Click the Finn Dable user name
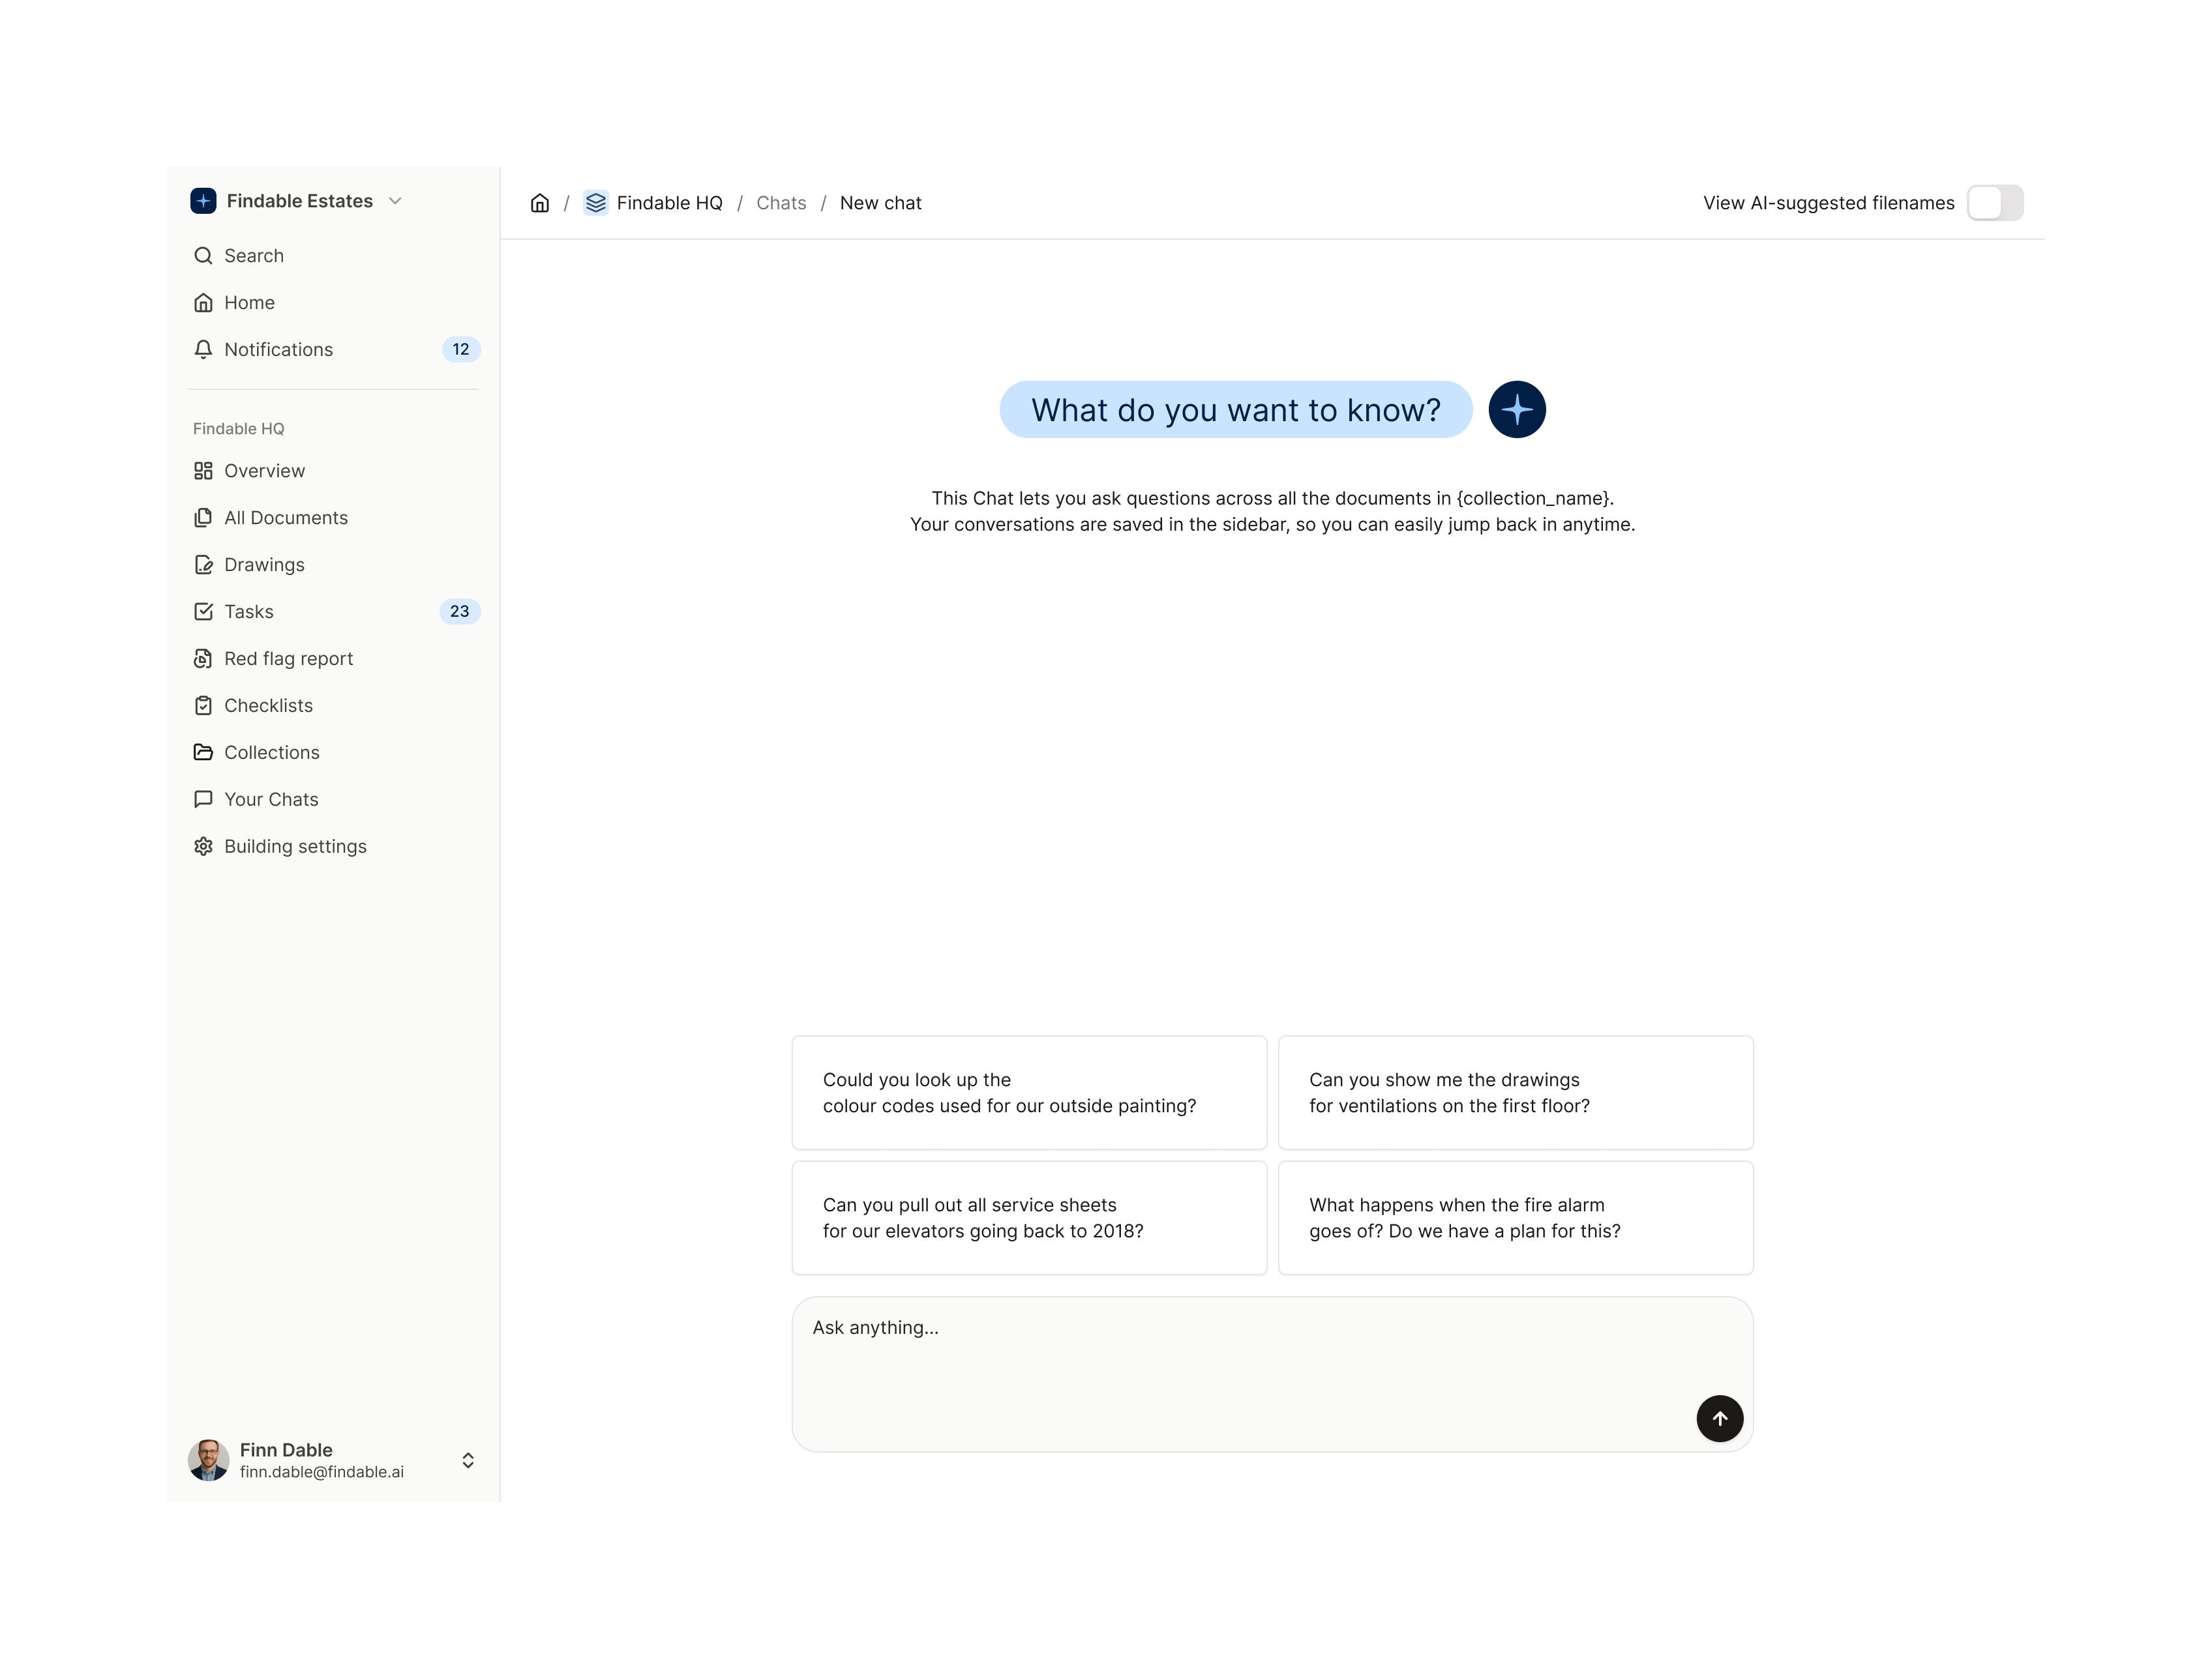 click(286, 1450)
